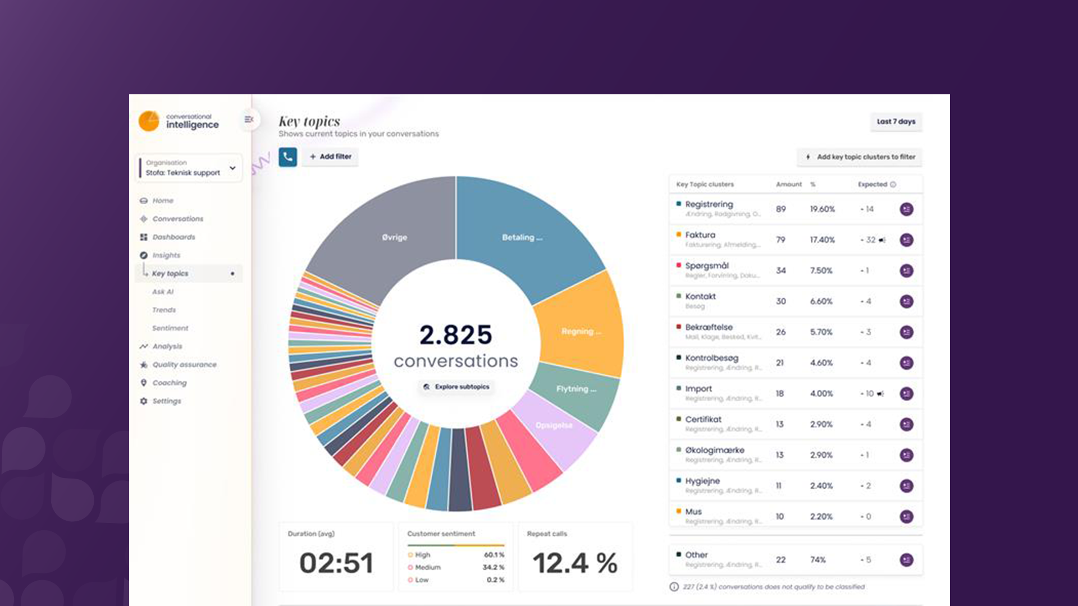The width and height of the screenshot is (1078, 606).
Task: Click the Other row purple action icon
Action: pyautogui.click(x=906, y=560)
